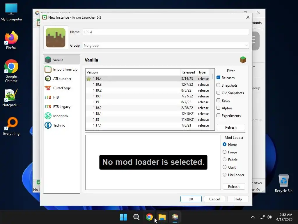
Task: Select version 1.19.3 row
Action: 148,85
